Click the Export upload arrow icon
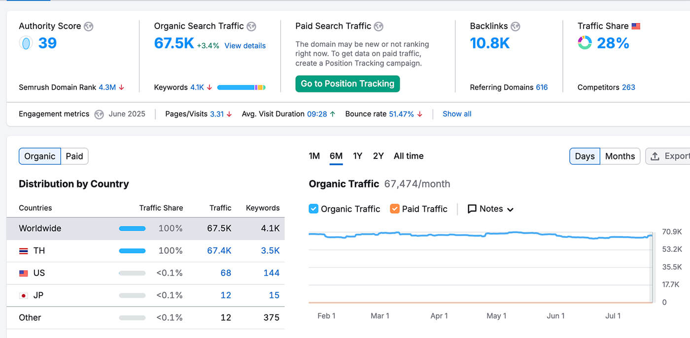The image size is (690, 338). [655, 156]
